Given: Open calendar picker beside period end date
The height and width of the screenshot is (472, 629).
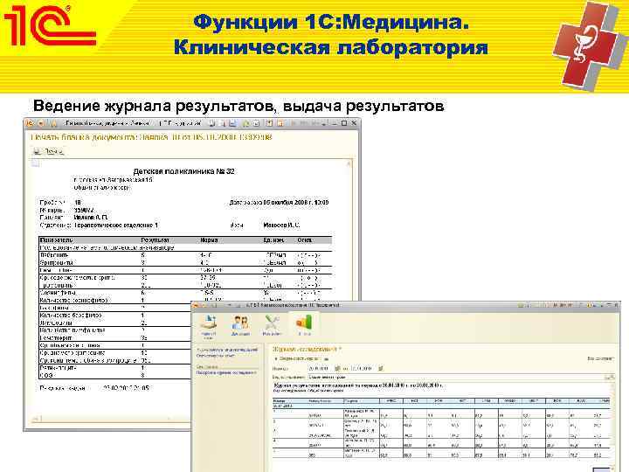Looking at the screenshot, I should pos(380,368).
